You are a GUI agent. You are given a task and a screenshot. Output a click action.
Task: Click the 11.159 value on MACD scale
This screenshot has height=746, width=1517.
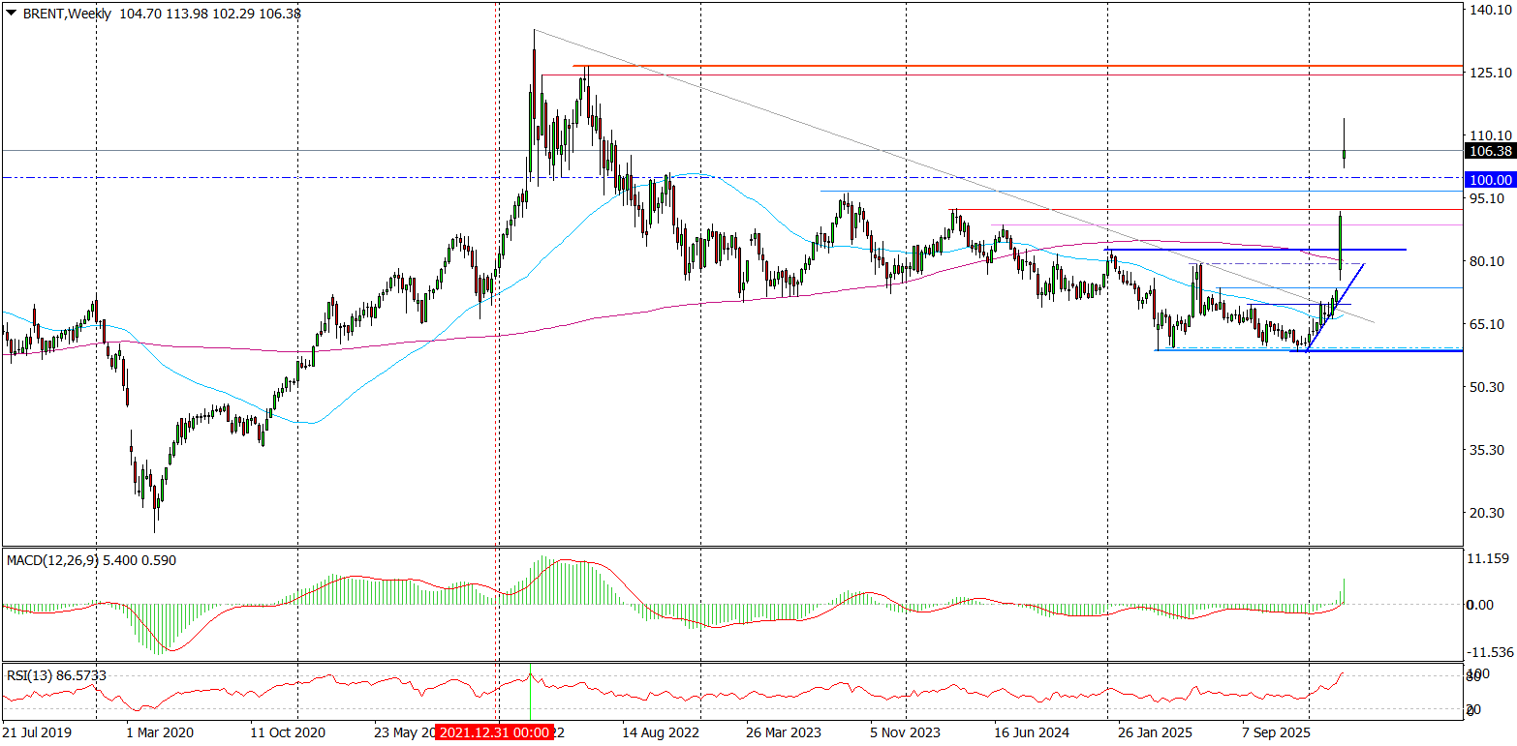click(1490, 559)
